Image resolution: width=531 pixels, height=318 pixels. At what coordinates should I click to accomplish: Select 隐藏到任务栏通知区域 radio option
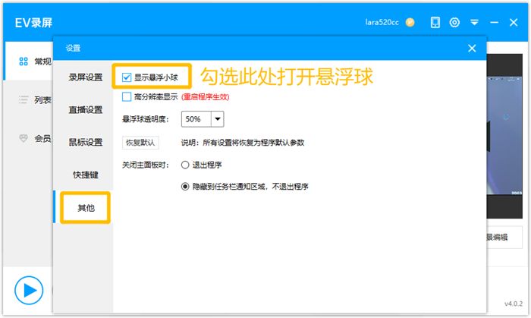coord(185,185)
